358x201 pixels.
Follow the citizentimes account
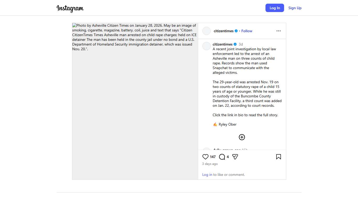pyautogui.click(x=247, y=31)
